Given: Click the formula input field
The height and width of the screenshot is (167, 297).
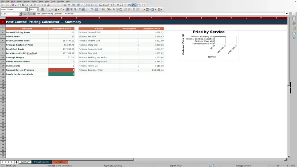Looking at the screenshot, I should tap(160, 14).
